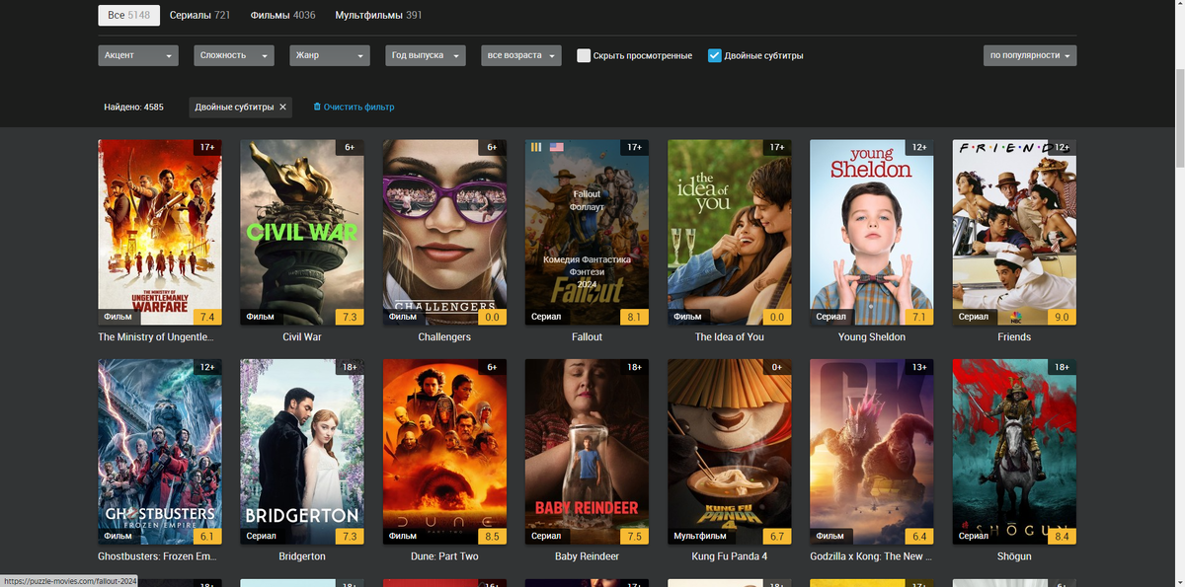
Task: Click The Idea of You title text
Action: click(x=730, y=336)
